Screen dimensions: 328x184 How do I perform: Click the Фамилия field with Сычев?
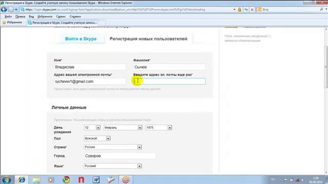point(169,67)
